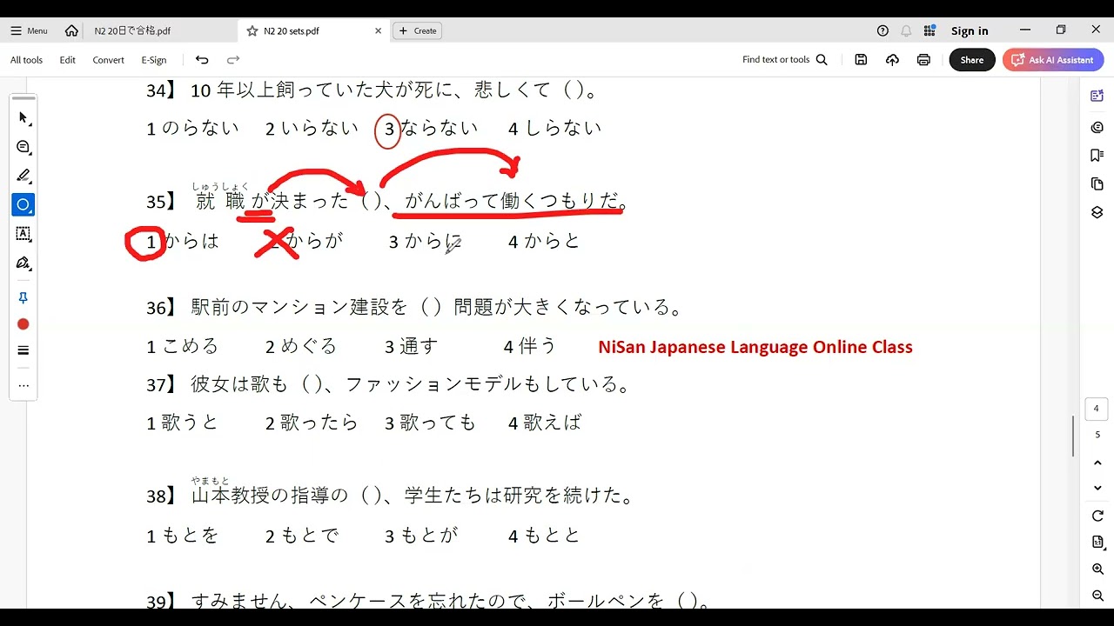Zoom in on the document
The image size is (1114, 626).
(x=1097, y=569)
